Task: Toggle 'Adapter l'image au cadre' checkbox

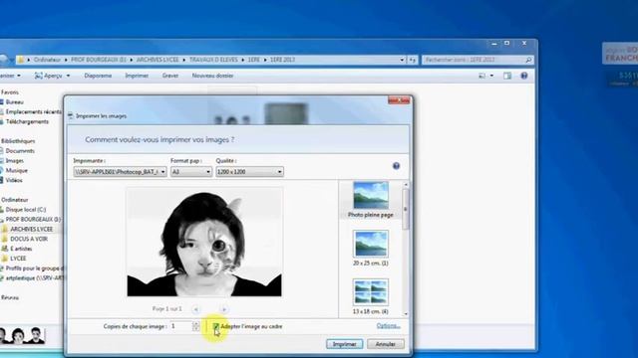Action: click(x=216, y=326)
